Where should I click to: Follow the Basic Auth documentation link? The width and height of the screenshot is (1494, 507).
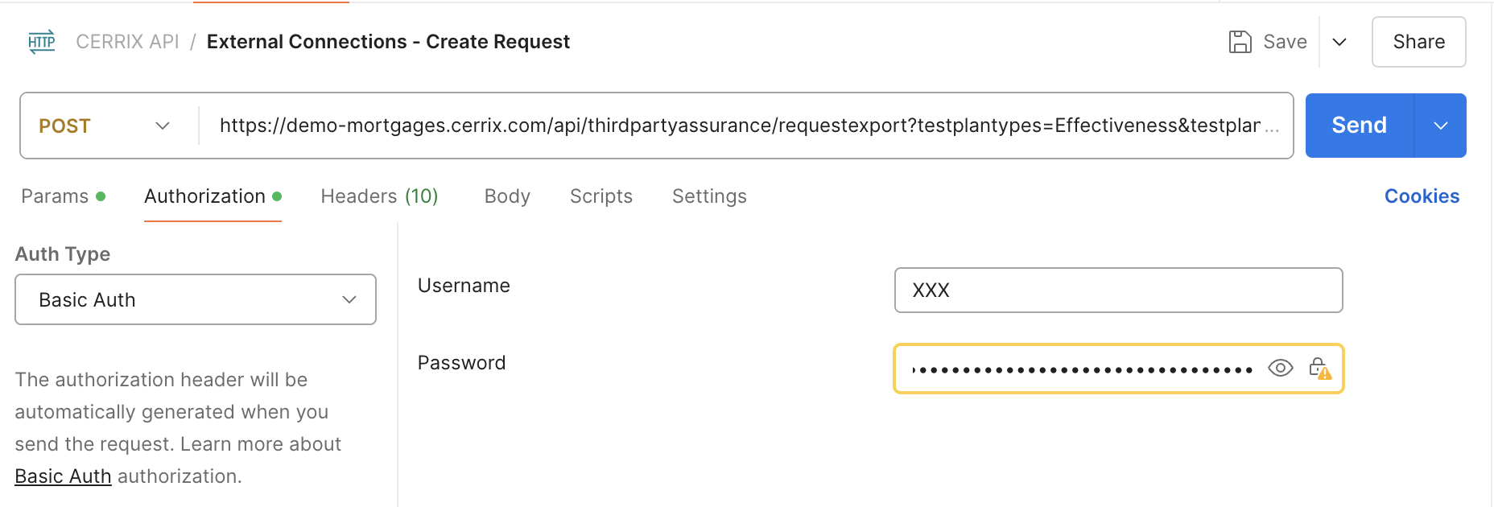point(63,476)
